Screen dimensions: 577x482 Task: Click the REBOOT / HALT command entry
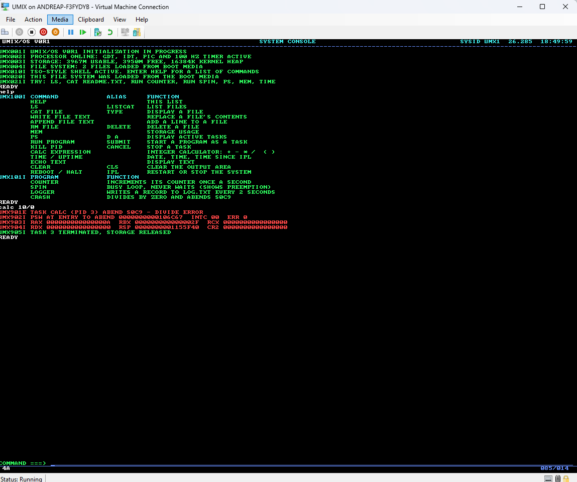(56, 172)
